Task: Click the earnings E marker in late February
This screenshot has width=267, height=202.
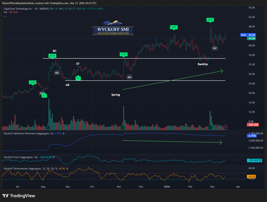Action: pyautogui.click(x=210, y=127)
